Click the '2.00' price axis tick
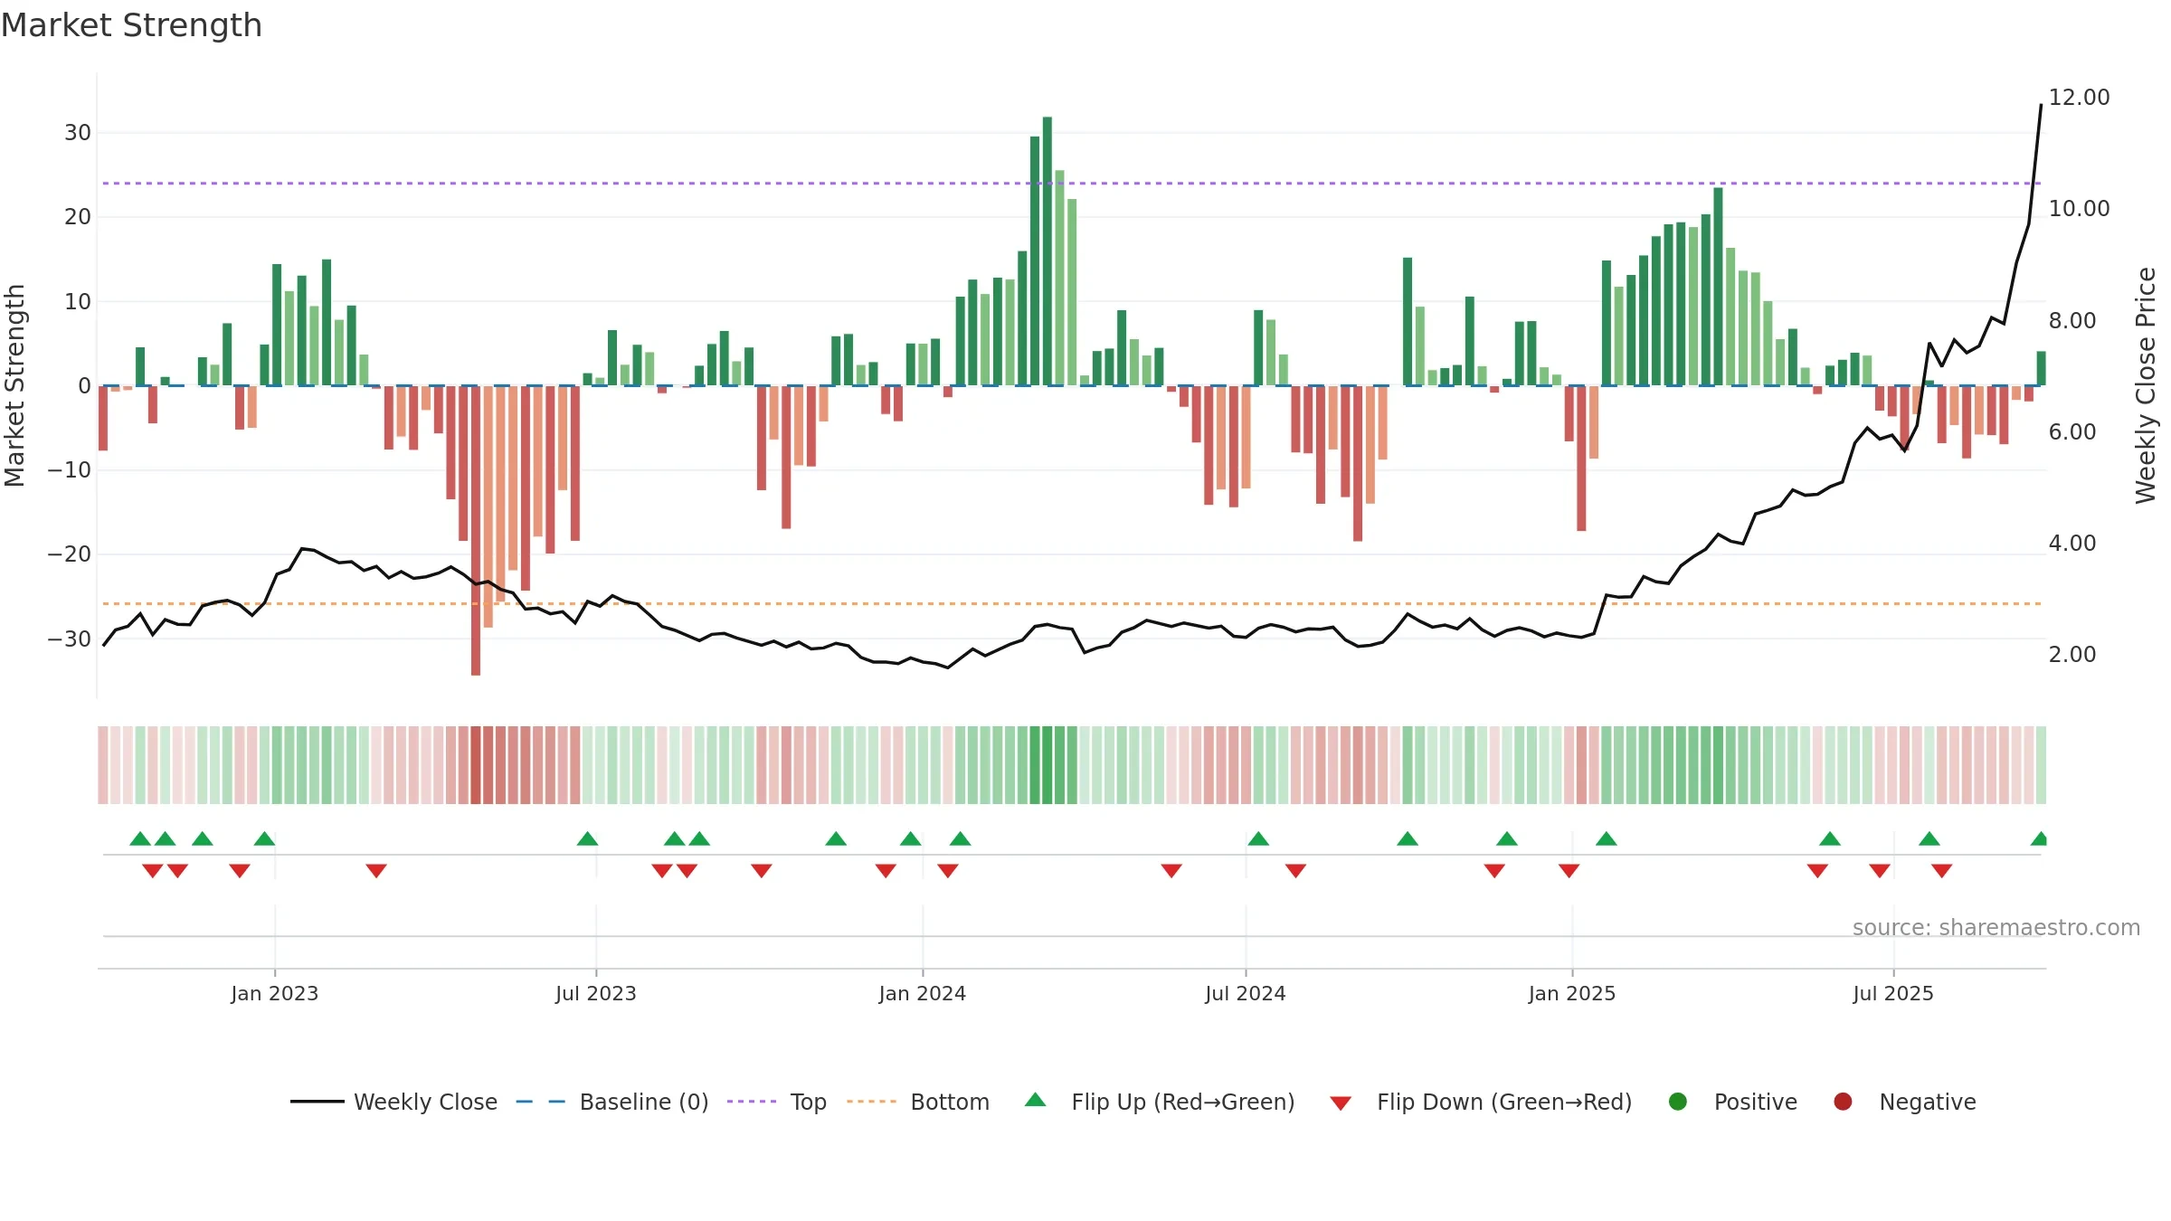The width and height of the screenshot is (2171, 1221). (2072, 654)
